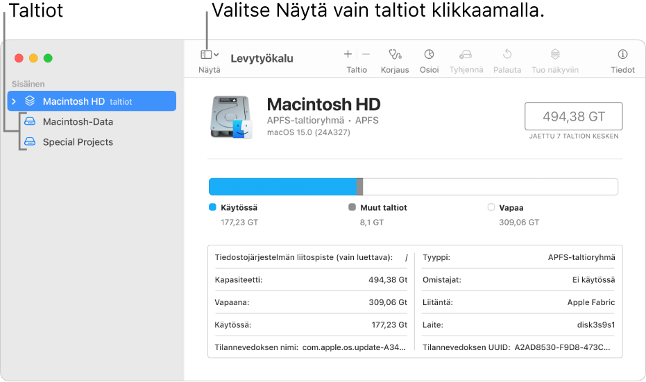Click the Levytyökalu window title

(262, 58)
